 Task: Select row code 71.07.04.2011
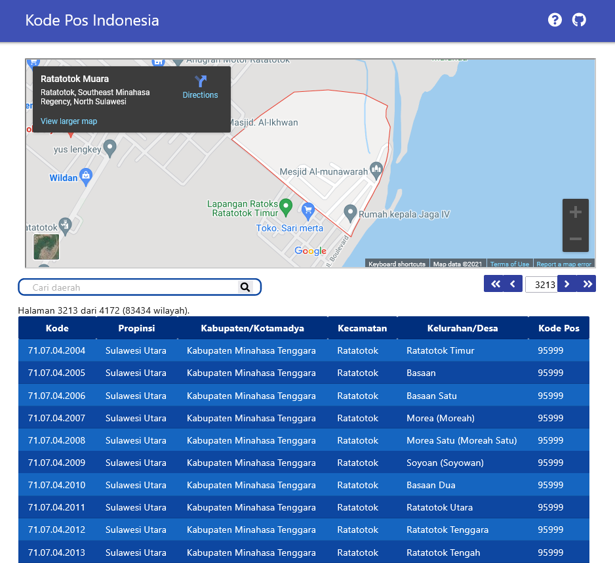(x=56, y=508)
